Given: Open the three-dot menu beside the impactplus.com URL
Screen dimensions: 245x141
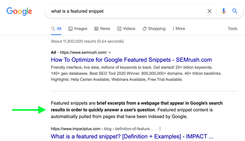Looking at the screenshot, I should click(160, 129).
